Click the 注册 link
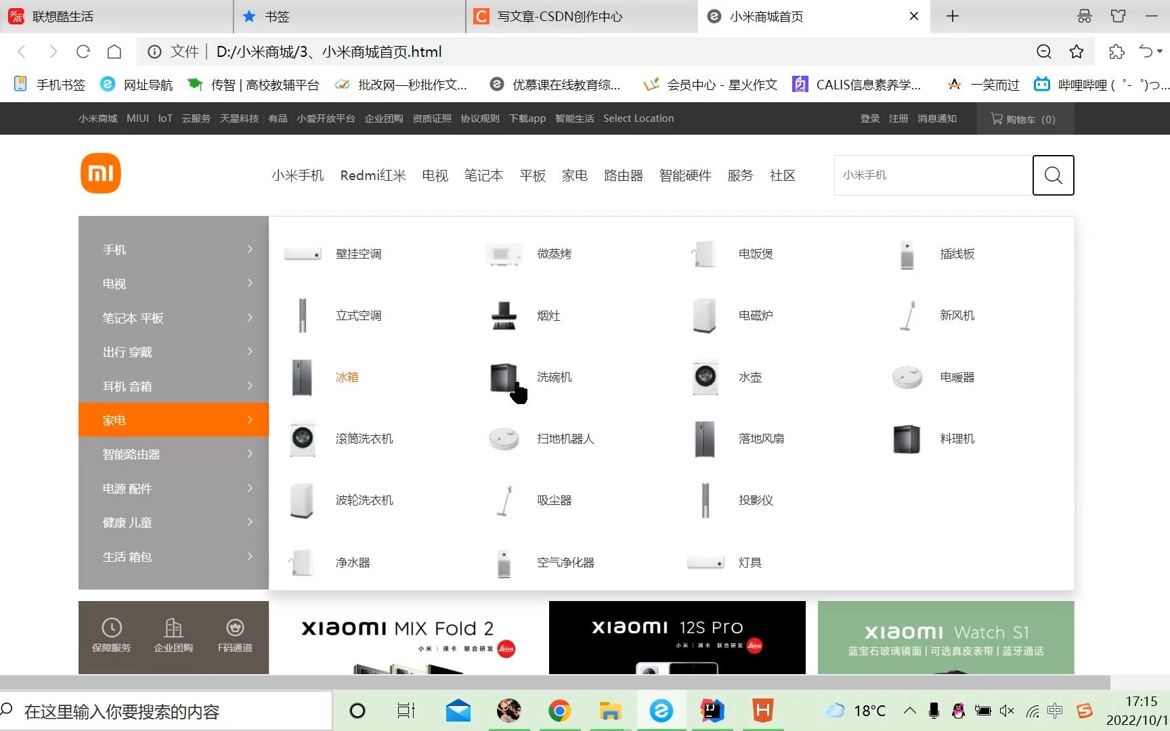The height and width of the screenshot is (731, 1170). tap(898, 118)
